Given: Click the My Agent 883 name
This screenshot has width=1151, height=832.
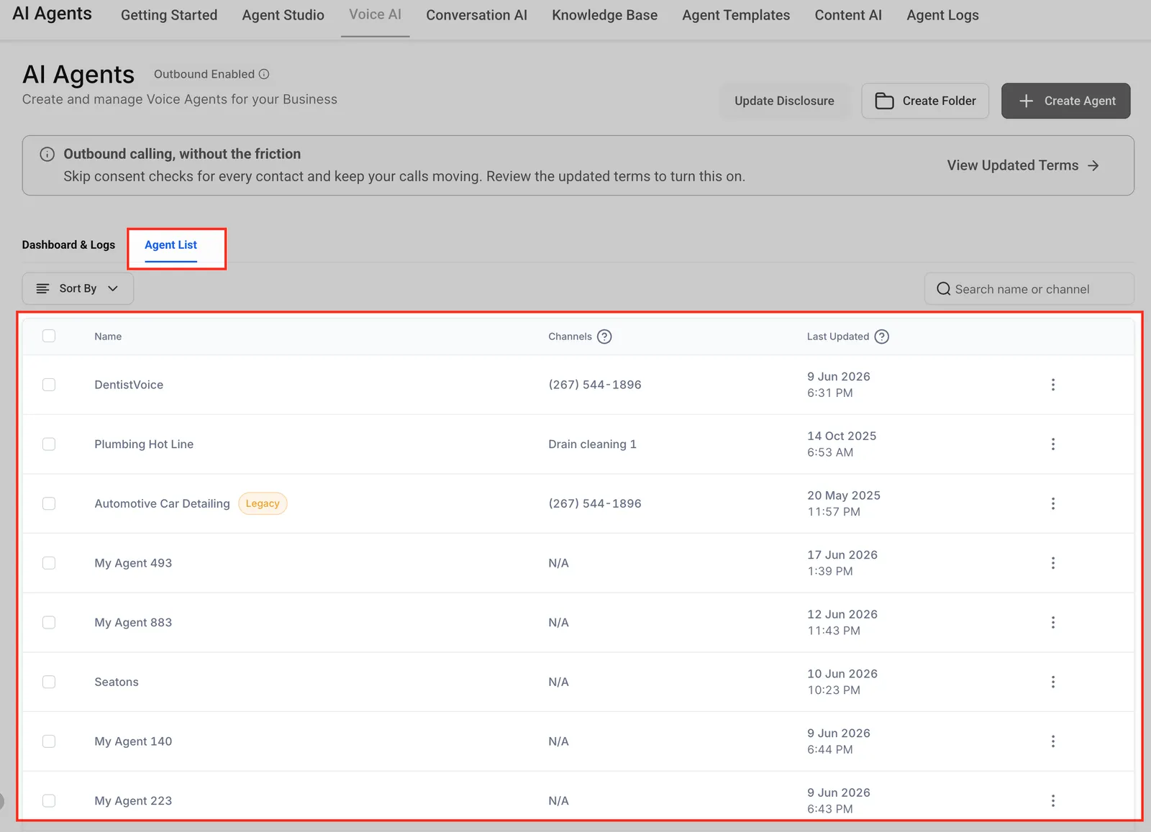Looking at the screenshot, I should (x=133, y=623).
